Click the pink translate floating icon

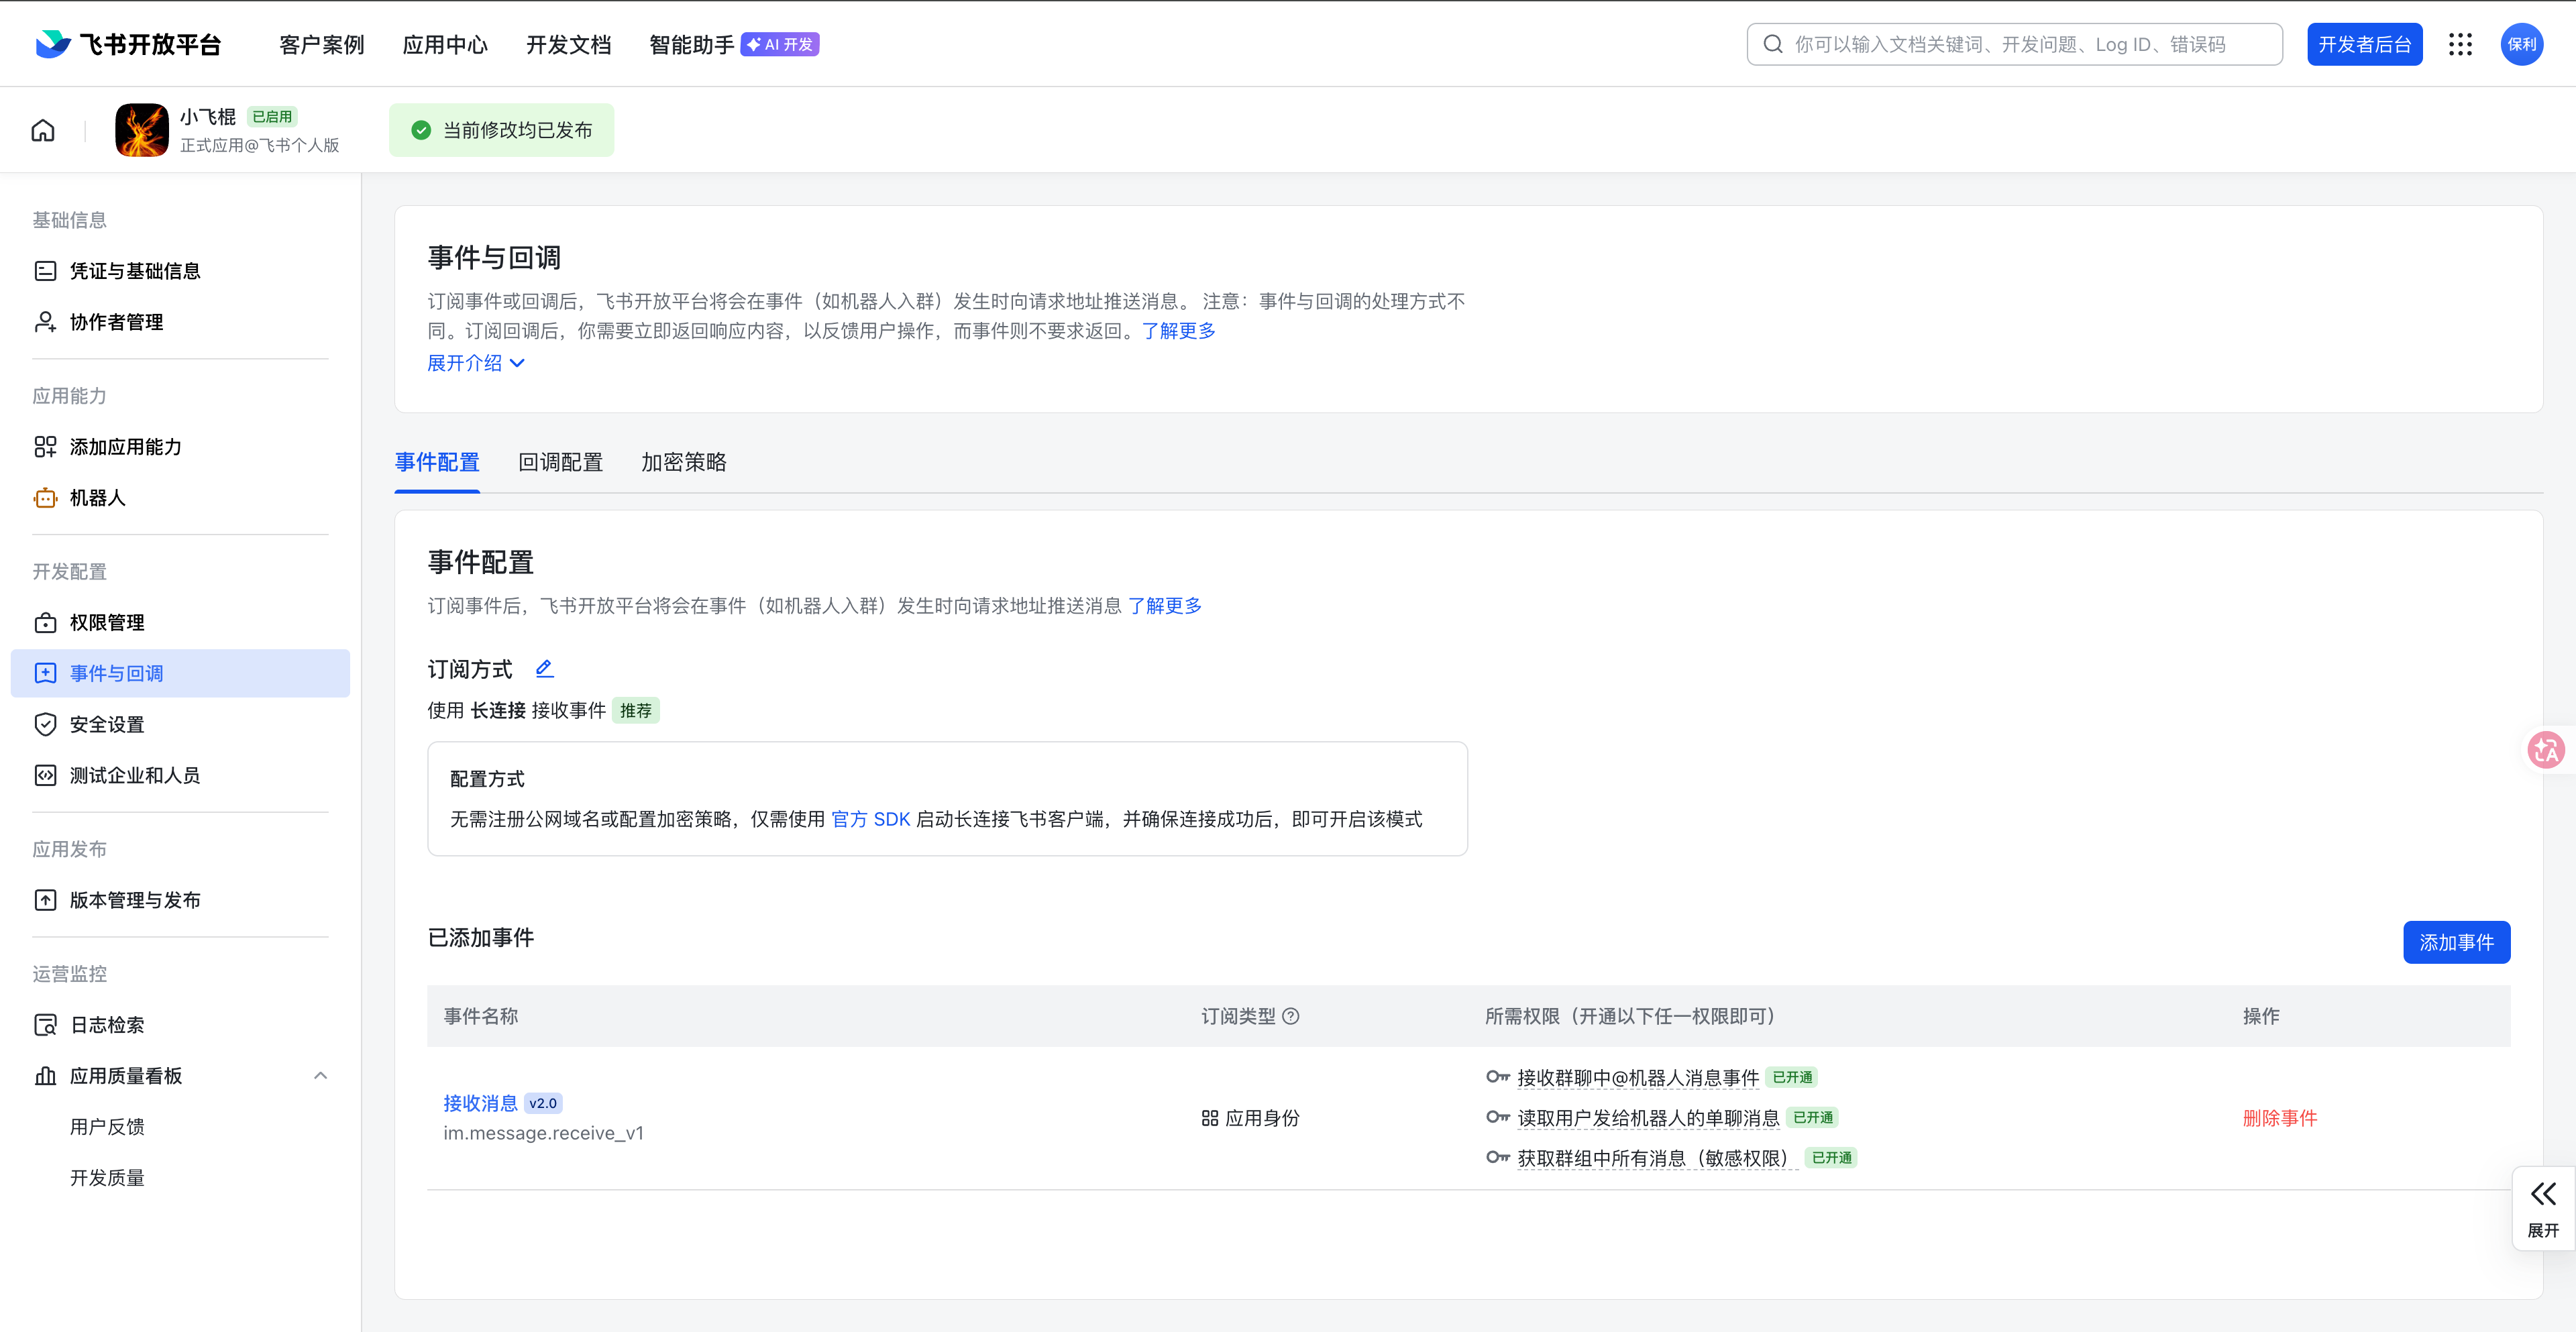coord(2546,749)
